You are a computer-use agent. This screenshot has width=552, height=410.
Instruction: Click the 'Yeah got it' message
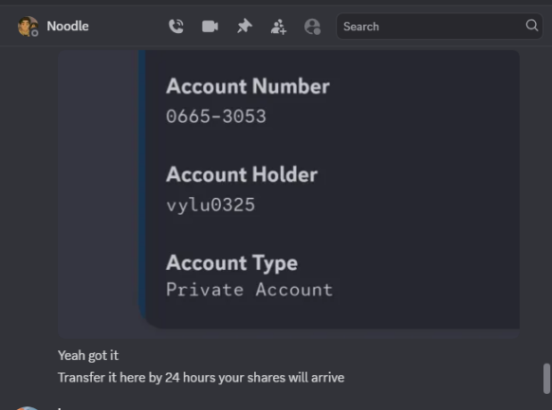click(88, 355)
